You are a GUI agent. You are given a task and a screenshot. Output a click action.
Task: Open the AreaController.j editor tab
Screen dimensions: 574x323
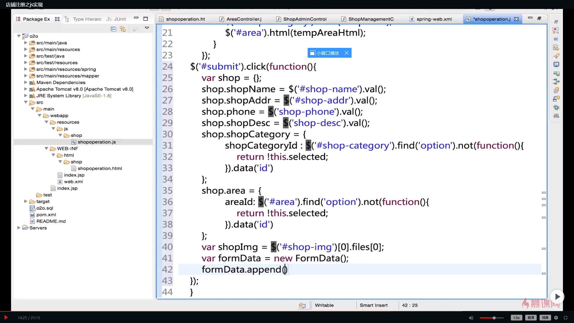[x=244, y=19]
